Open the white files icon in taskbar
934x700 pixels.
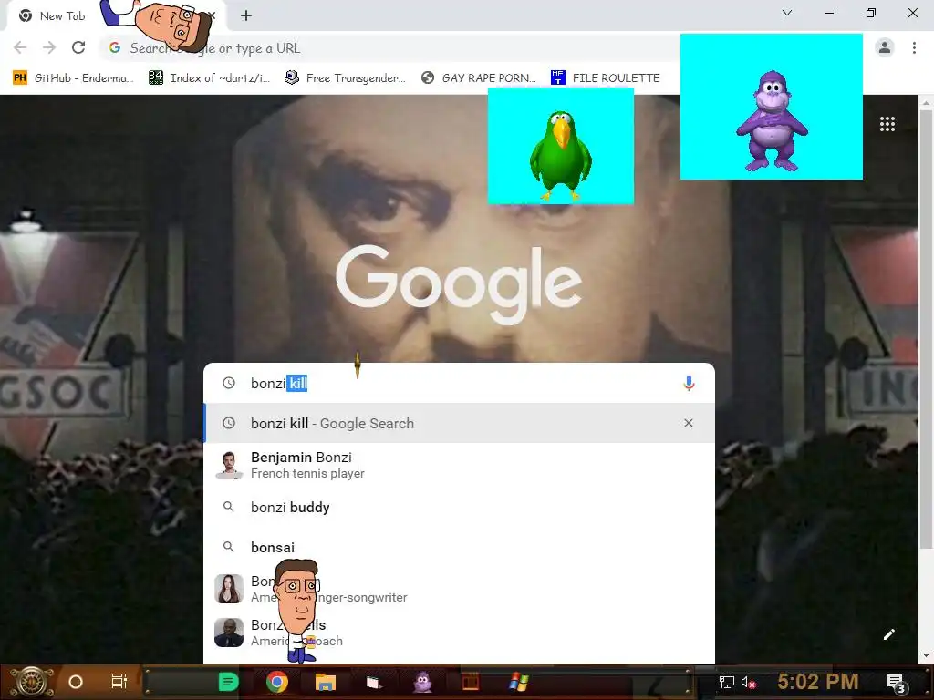(373, 682)
